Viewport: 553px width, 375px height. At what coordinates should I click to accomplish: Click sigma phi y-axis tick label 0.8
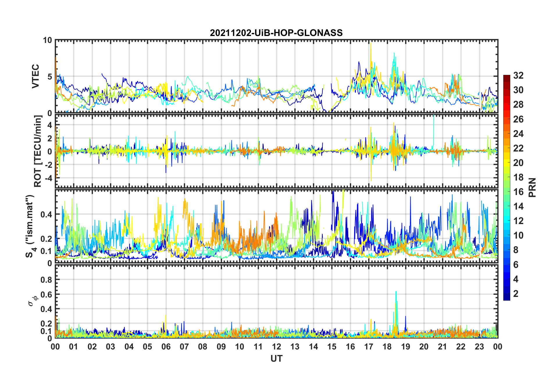[x=47, y=280]
